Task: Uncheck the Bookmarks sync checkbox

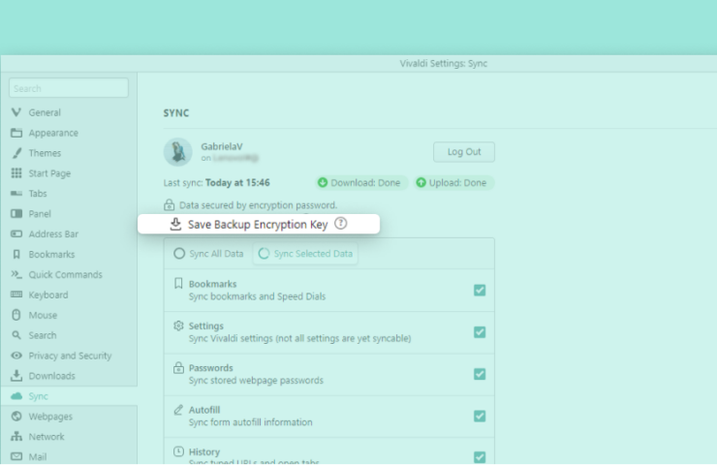Action: pyautogui.click(x=480, y=290)
